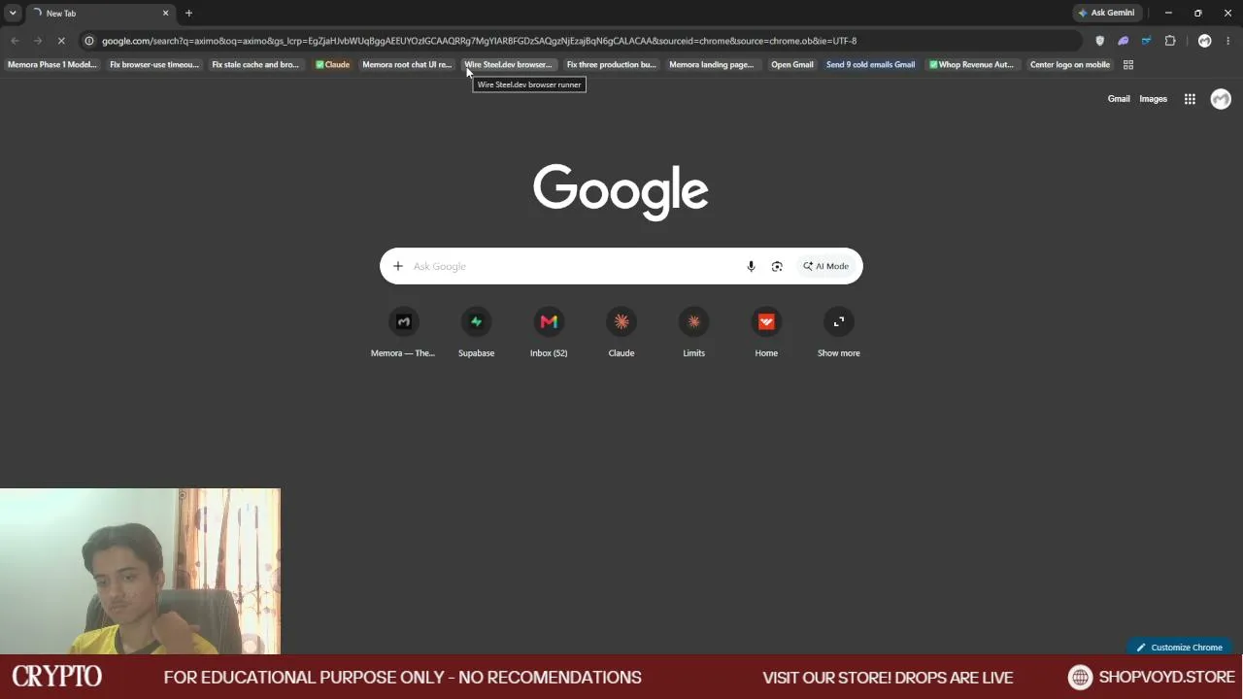Open the Gmail link
Viewport: 1243px width, 699px height.
click(x=1119, y=99)
